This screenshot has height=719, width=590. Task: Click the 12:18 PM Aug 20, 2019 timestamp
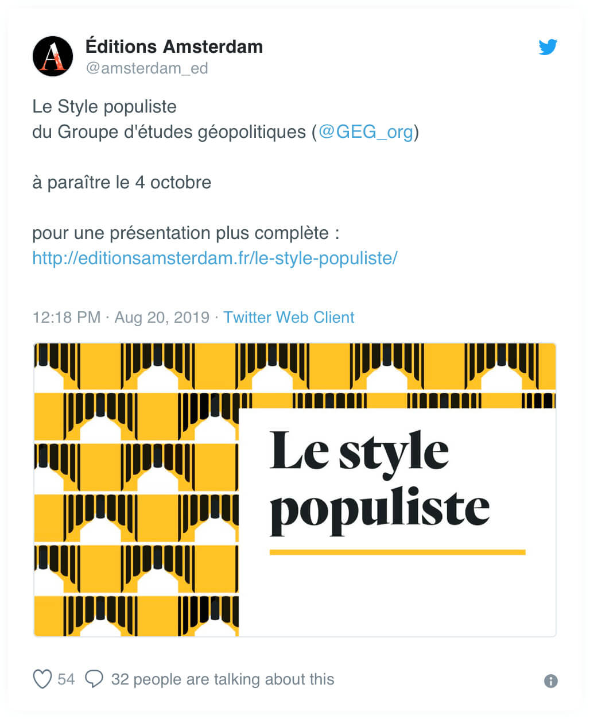pyautogui.click(x=121, y=318)
